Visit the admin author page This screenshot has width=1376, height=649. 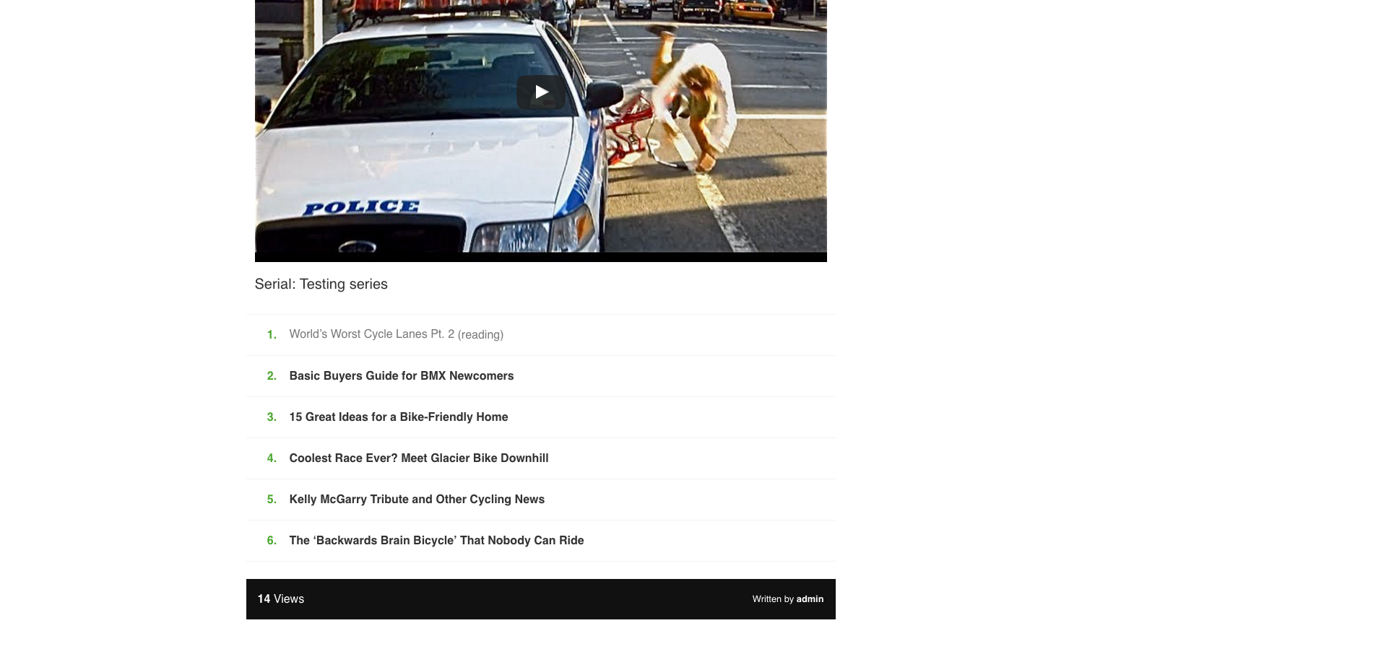click(x=810, y=599)
